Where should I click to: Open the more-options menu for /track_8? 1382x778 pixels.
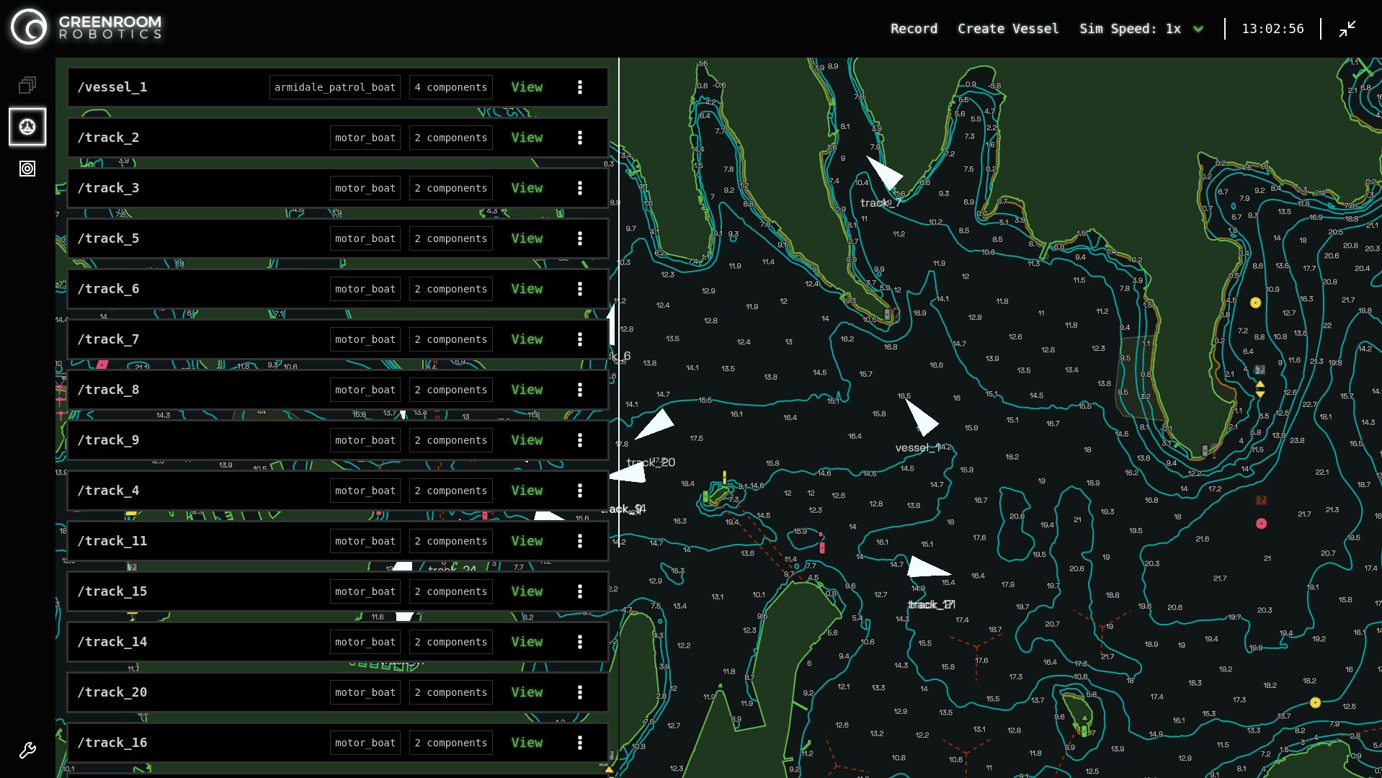pos(580,390)
